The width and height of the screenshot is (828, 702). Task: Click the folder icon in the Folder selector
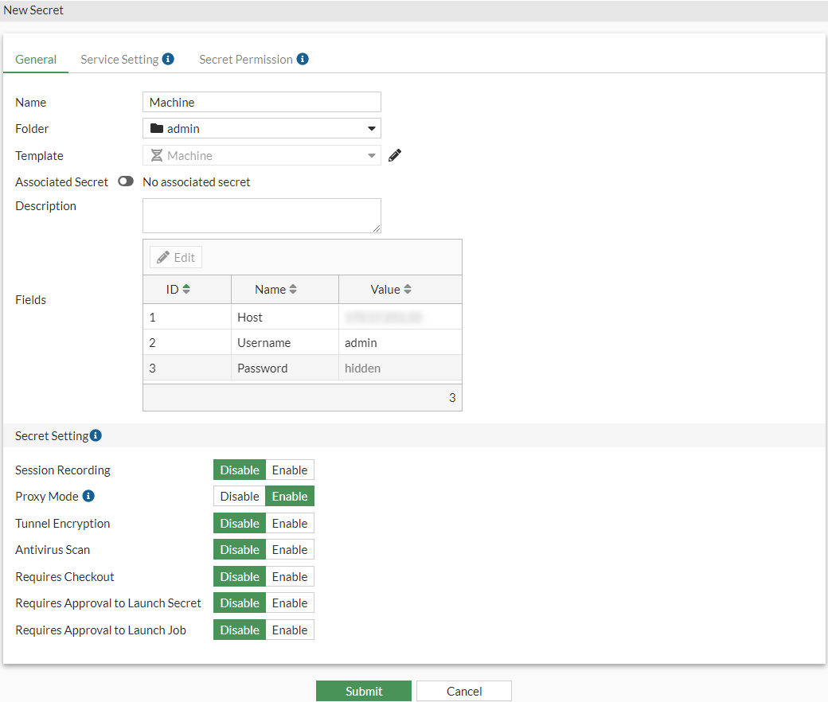click(x=156, y=127)
